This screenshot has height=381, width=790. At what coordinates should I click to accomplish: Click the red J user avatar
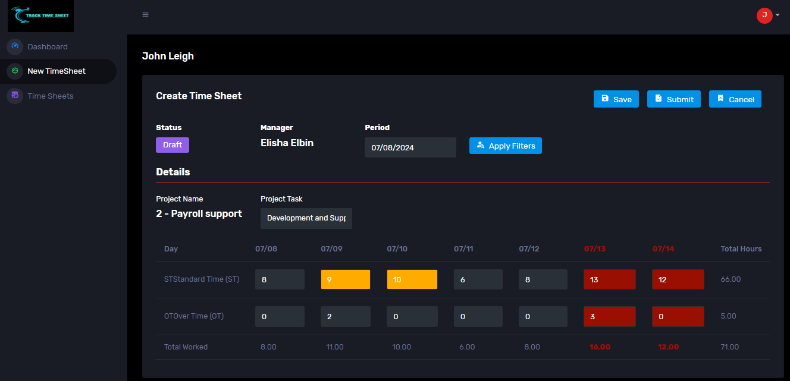[764, 15]
